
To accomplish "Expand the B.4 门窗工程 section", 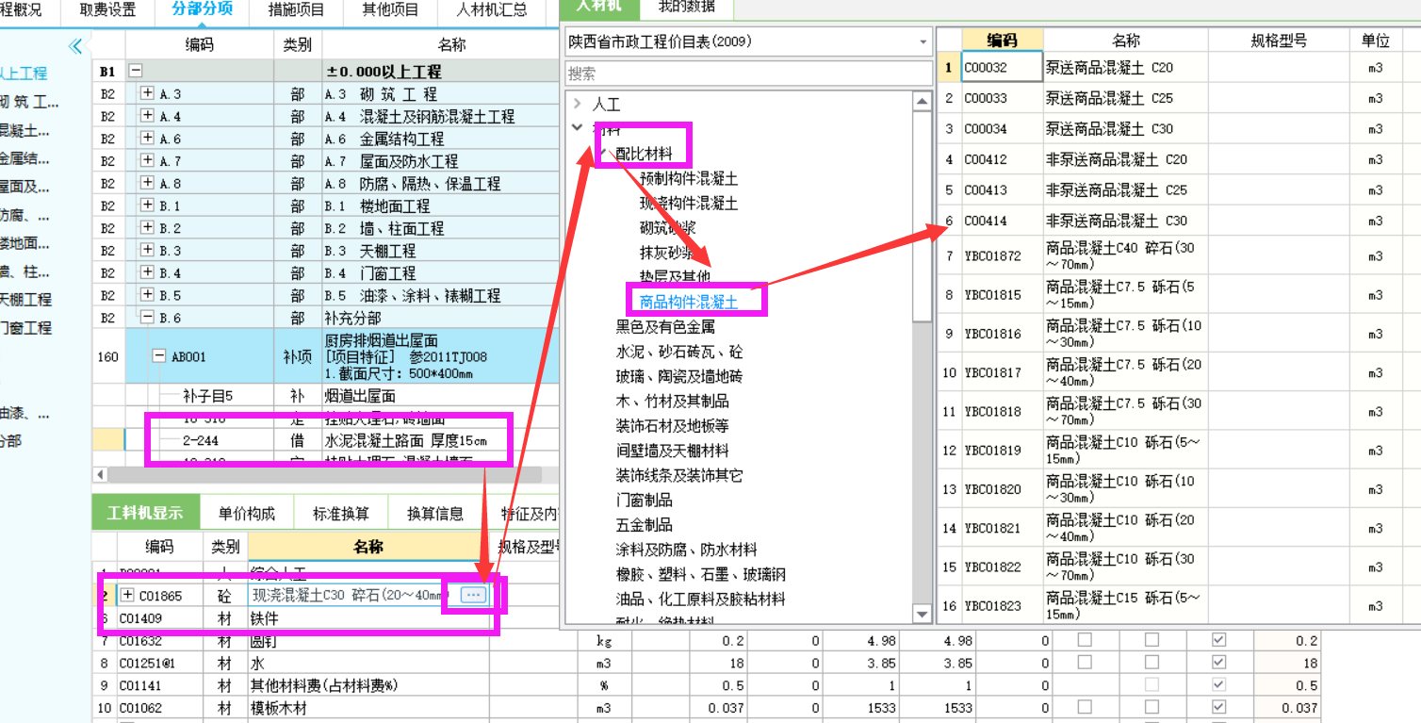I will [x=147, y=272].
